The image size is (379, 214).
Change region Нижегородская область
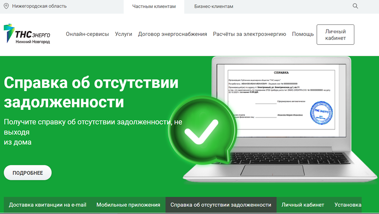[39, 6]
